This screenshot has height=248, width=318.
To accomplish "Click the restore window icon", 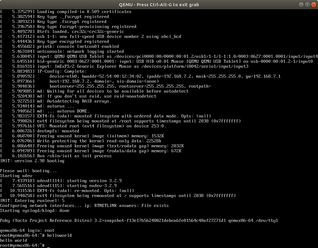I will 307,5.
